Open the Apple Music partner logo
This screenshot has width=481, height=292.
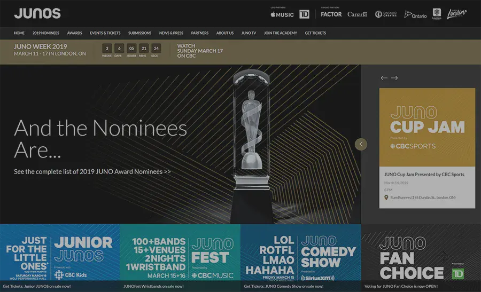(282, 14)
